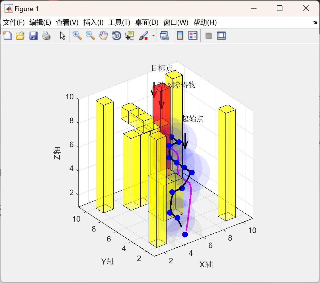320x283 pixels.
Task: Print the figure with printer icon
Action: 46,36
